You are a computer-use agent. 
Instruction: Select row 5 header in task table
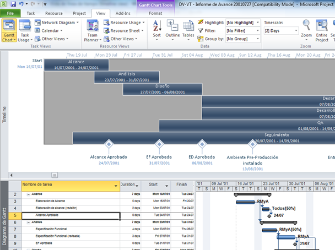(x=15, y=215)
